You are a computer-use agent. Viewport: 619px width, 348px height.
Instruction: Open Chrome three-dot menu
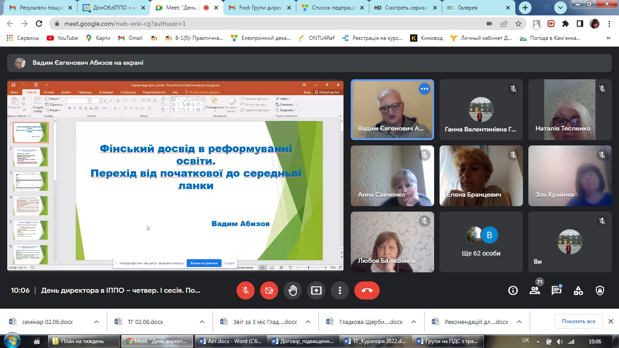coord(610,24)
